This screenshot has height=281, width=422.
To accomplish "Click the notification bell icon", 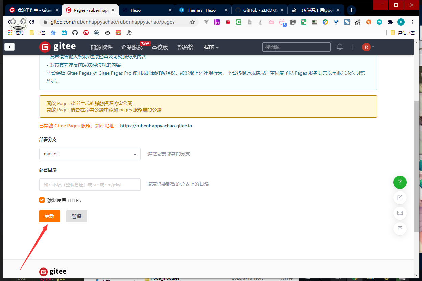I will tap(340, 47).
